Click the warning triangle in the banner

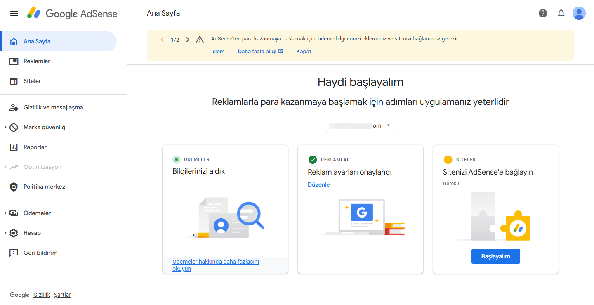pyautogui.click(x=200, y=40)
